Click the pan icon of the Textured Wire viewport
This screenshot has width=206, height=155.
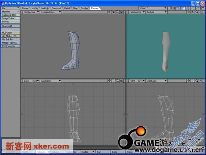[109, 12]
